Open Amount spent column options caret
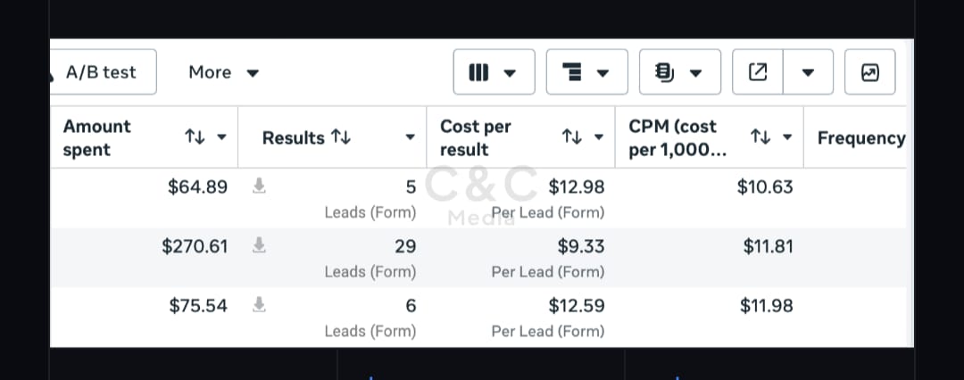This screenshot has height=380, width=964. click(222, 137)
